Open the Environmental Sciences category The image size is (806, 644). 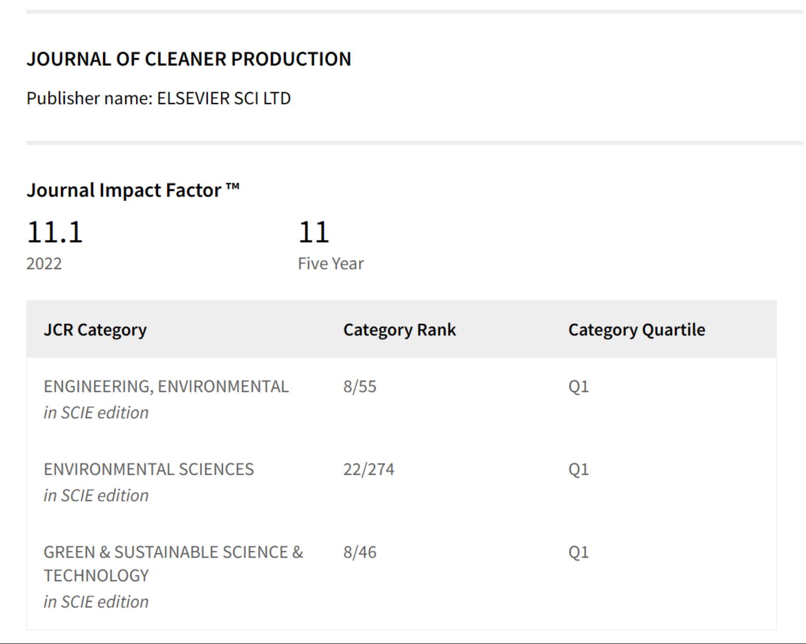(x=149, y=469)
